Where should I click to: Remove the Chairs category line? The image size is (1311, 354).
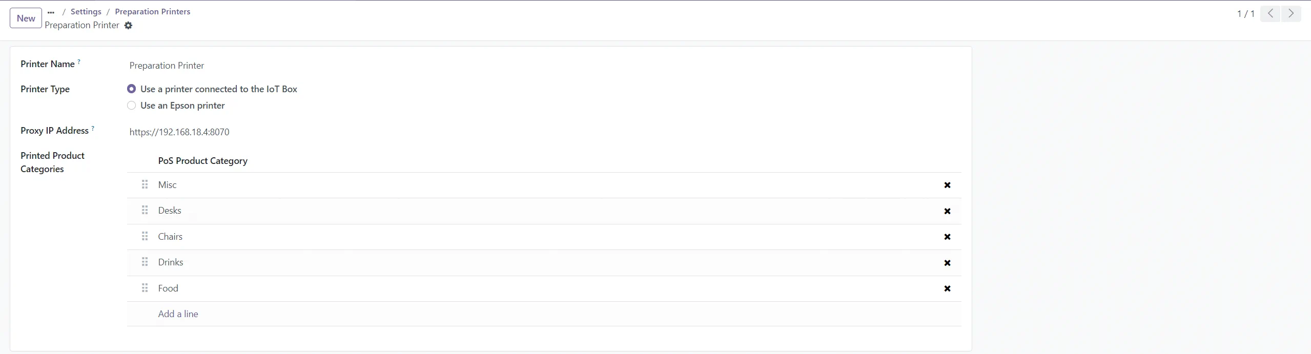(947, 237)
